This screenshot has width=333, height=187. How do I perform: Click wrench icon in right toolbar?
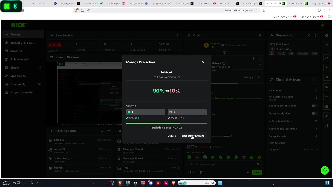coord(327,116)
